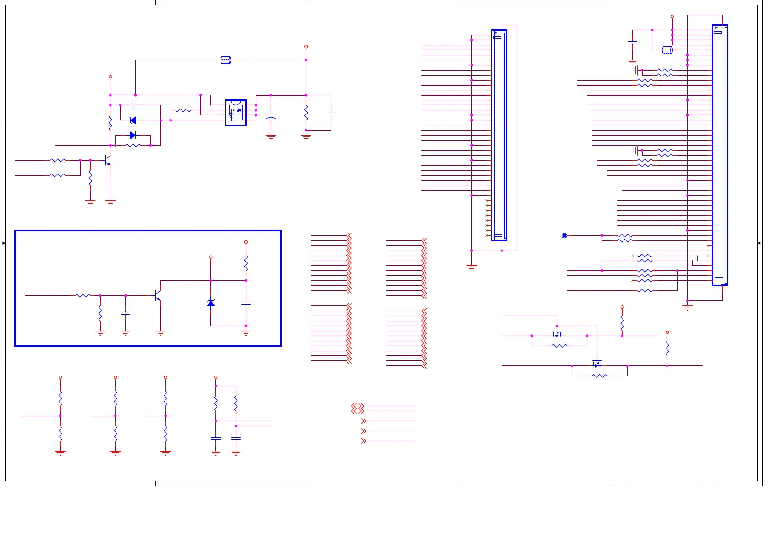
Task: Click the ground symbol beneath the right connector
Action: click(687, 308)
